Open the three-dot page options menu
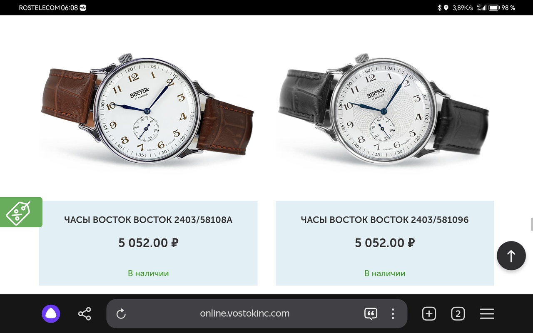Viewport: 533px width, 333px height. [393, 314]
